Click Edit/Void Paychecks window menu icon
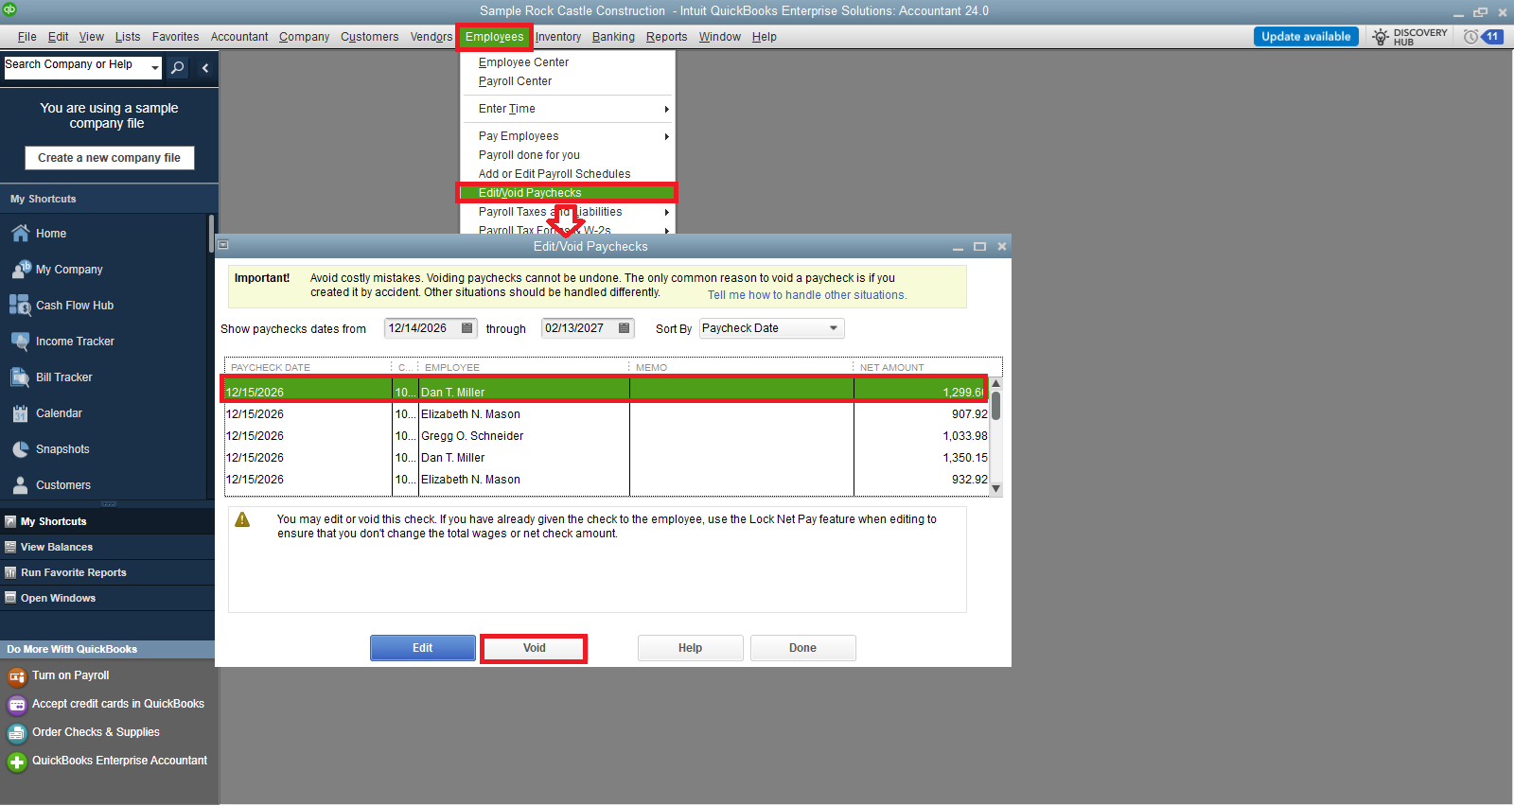Viewport: 1514px width, 806px height. pos(223,245)
